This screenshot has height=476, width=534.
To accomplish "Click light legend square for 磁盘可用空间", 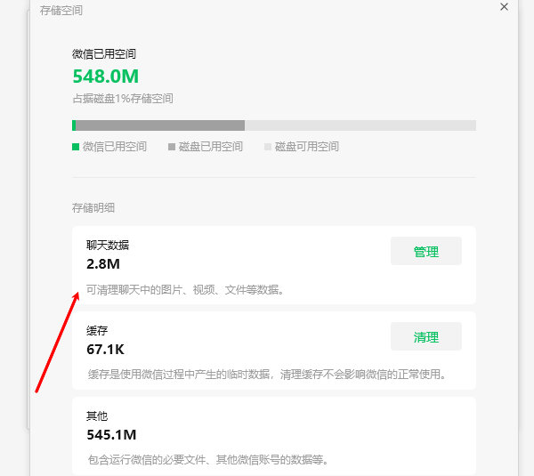I will click(268, 147).
